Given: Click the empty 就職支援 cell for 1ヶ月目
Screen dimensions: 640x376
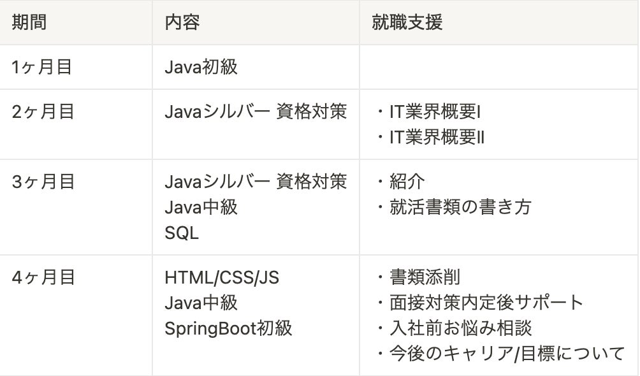Looking at the screenshot, I should click(498, 67).
